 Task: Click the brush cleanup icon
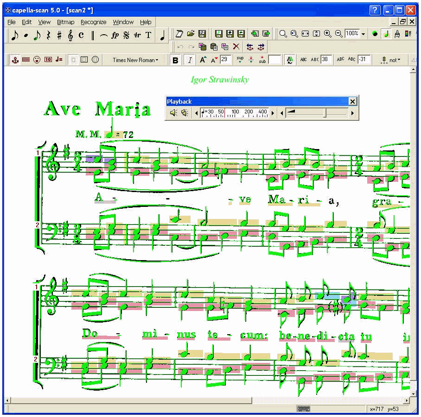click(x=397, y=34)
